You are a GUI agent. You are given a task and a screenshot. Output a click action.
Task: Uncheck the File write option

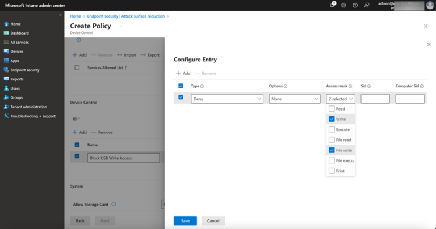[332, 150]
